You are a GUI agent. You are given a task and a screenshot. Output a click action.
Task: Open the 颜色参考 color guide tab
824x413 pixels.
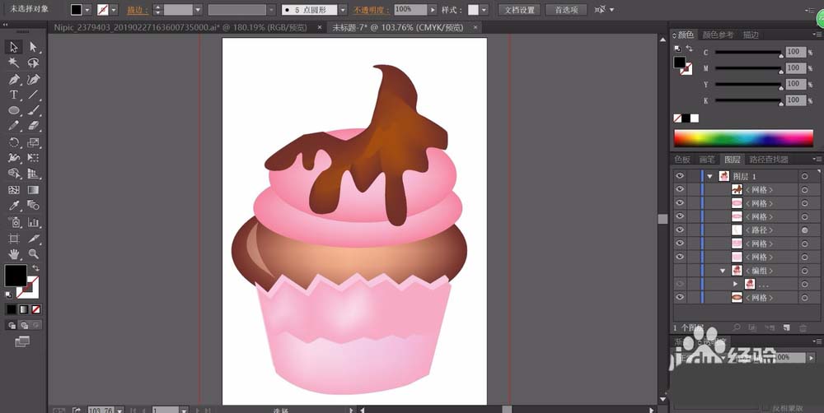(718, 35)
